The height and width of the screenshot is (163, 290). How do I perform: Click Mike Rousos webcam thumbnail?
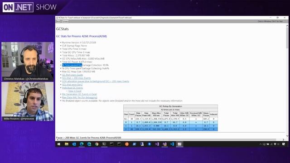[x=28, y=101]
